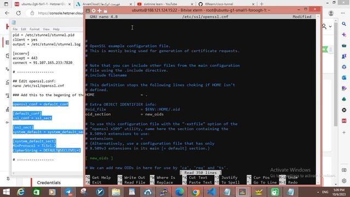Open File Explorer from taskbar
The width and height of the screenshot is (350, 197).
pyautogui.click(x=116, y=192)
